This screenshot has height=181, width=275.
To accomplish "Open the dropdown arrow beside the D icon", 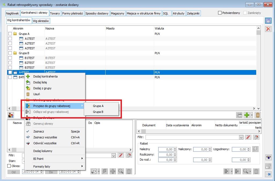I will pos(99,171).
